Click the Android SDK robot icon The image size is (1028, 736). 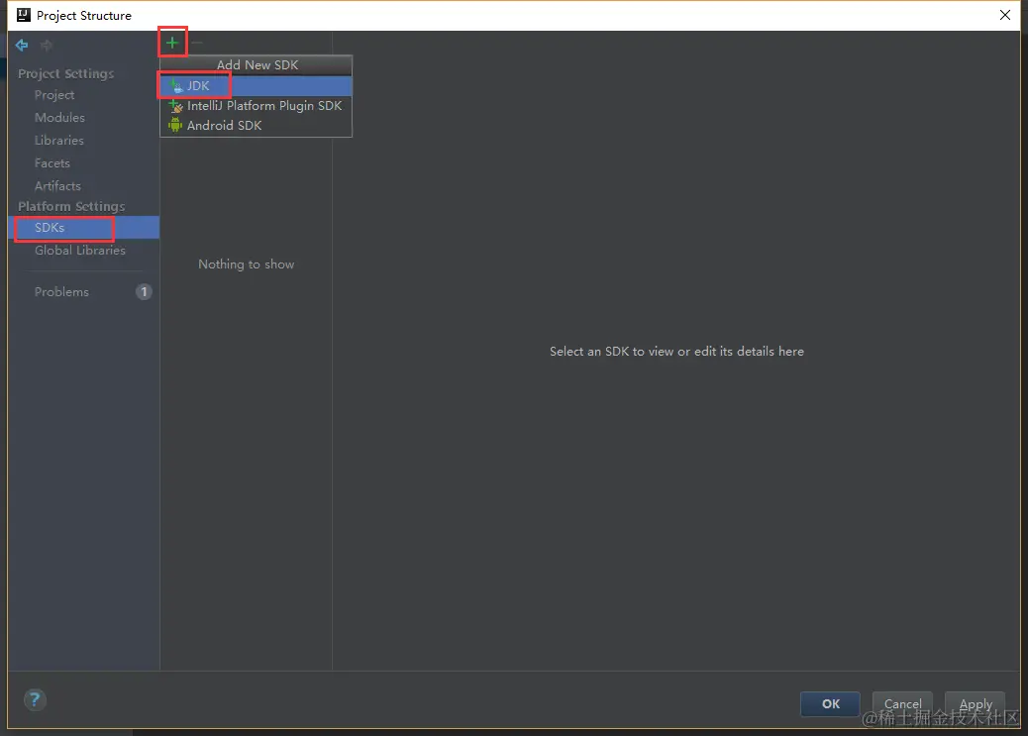point(175,125)
